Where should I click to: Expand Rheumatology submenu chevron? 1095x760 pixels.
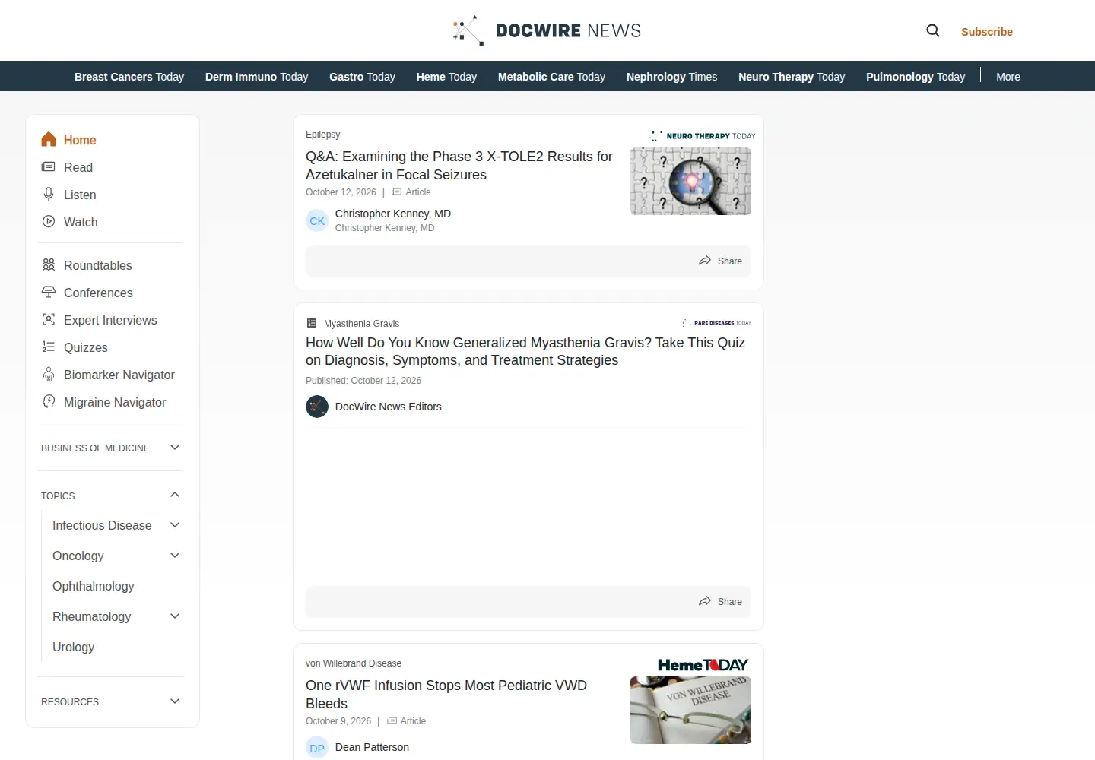click(175, 616)
